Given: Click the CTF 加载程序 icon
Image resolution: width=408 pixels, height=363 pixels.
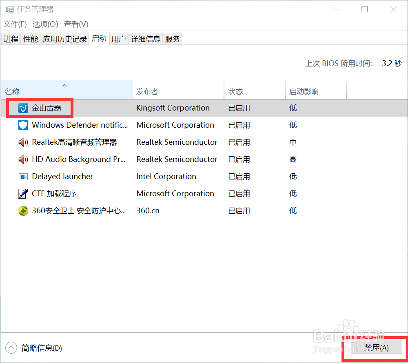Looking at the screenshot, I should pyautogui.click(x=23, y=193).
